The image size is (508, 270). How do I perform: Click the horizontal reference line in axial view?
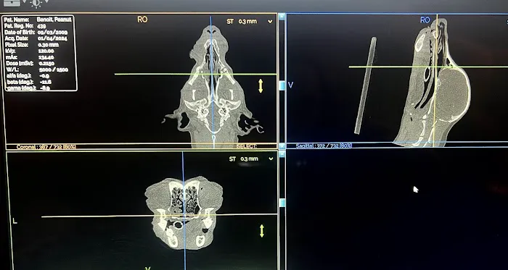(x=159, y=216)
